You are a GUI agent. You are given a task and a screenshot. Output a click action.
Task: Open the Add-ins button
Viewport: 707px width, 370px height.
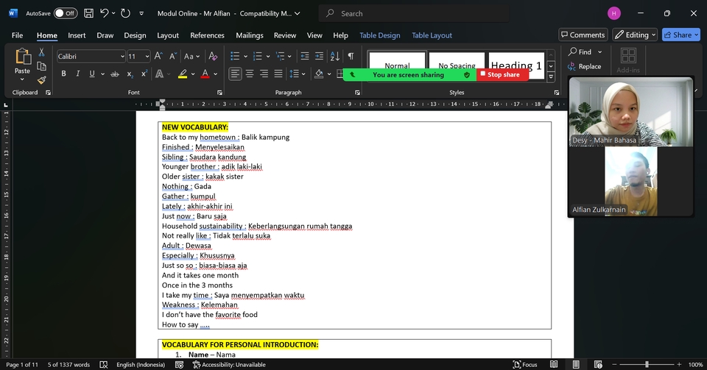click(x=628, y=60)
